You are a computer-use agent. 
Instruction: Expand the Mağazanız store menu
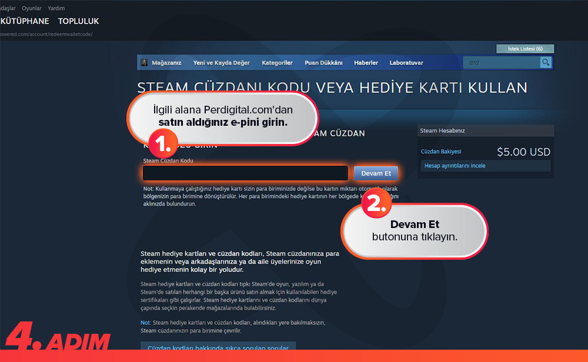pyautogui.click(x=166, y=63)
